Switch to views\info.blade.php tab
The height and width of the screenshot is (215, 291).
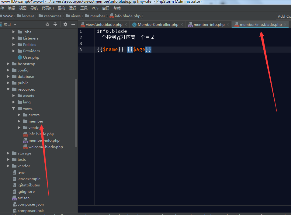[x=104, y=25]
